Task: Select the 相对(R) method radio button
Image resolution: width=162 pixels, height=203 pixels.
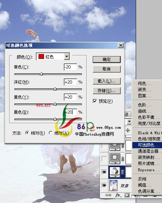Action: pos(27,133)
